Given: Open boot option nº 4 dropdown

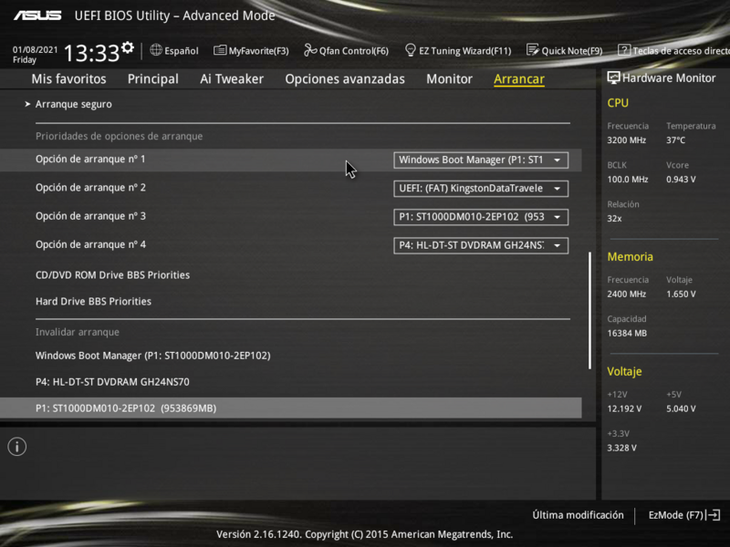Looking at the screenshot, I should [481, 245].
